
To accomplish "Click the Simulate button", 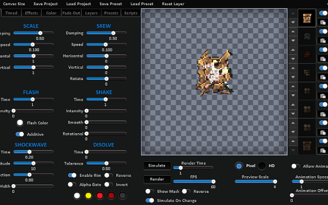I will [157, 166].
